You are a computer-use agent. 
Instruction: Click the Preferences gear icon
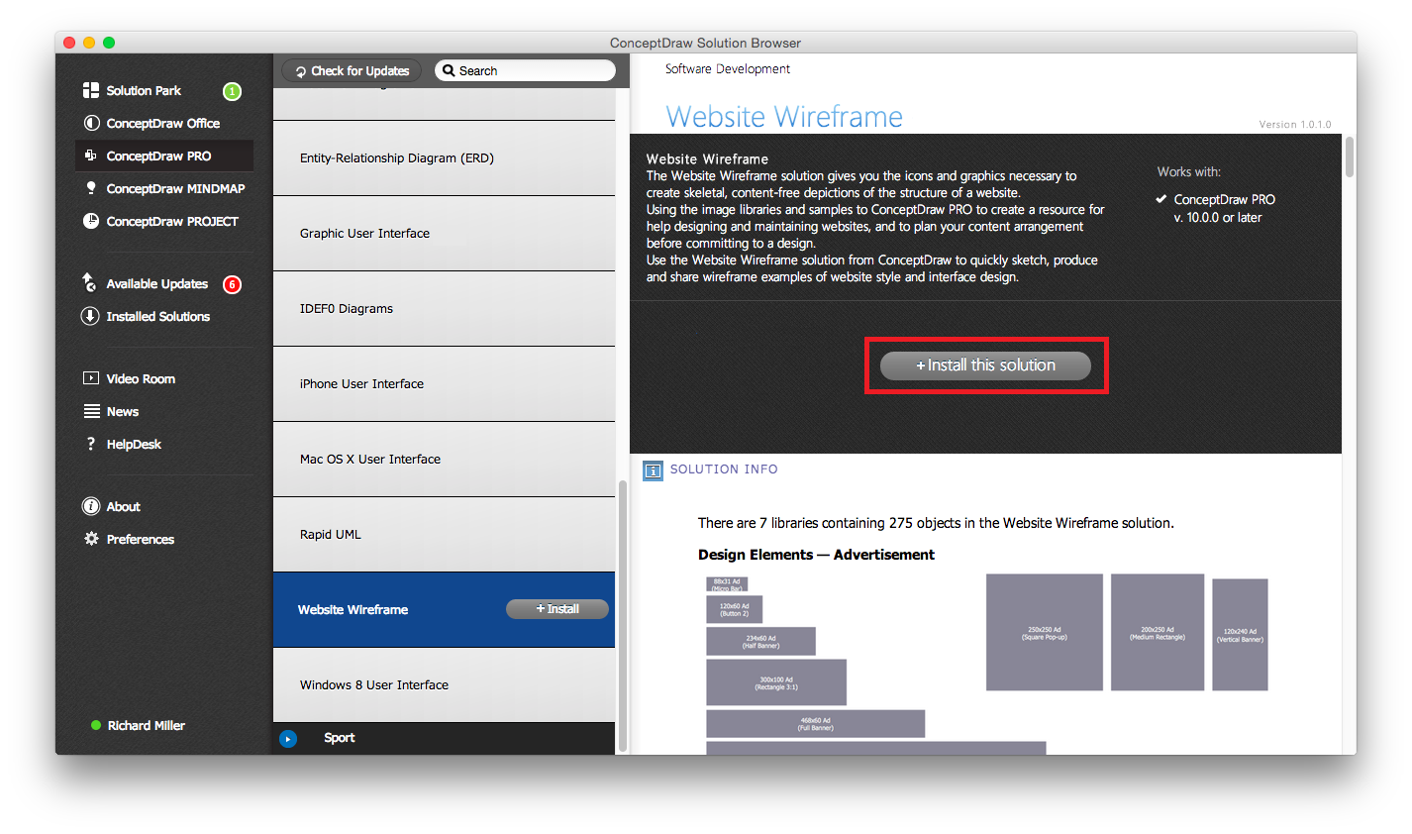click(x=91, y=539)
